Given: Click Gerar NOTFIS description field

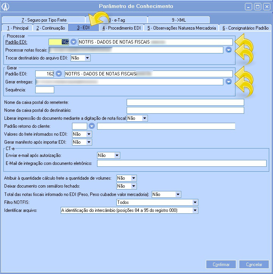Looking at the screenshot, I should coord(149,74).
